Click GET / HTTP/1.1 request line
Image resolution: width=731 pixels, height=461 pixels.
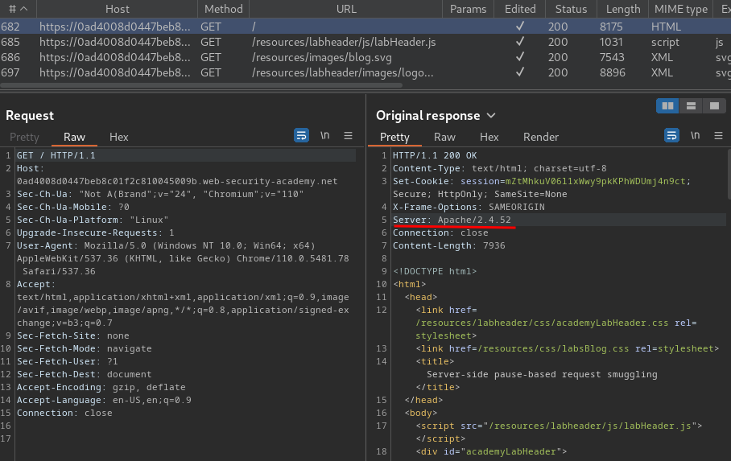(56, 155)
